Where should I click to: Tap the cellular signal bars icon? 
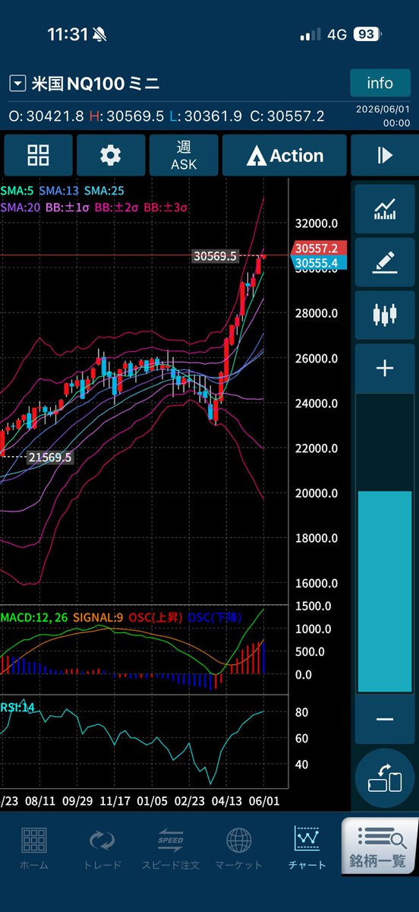point(310,35)
